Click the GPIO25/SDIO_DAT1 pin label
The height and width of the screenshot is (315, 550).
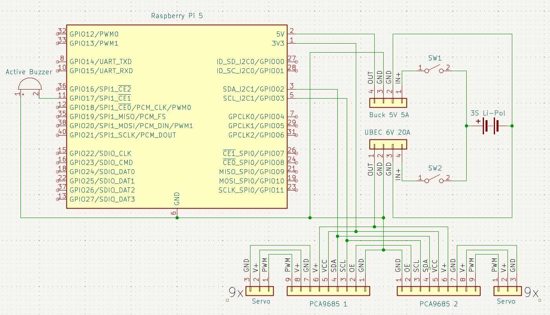pos(102,181)
